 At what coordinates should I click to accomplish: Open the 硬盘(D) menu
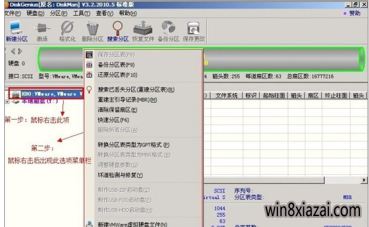tap(35, 13)
